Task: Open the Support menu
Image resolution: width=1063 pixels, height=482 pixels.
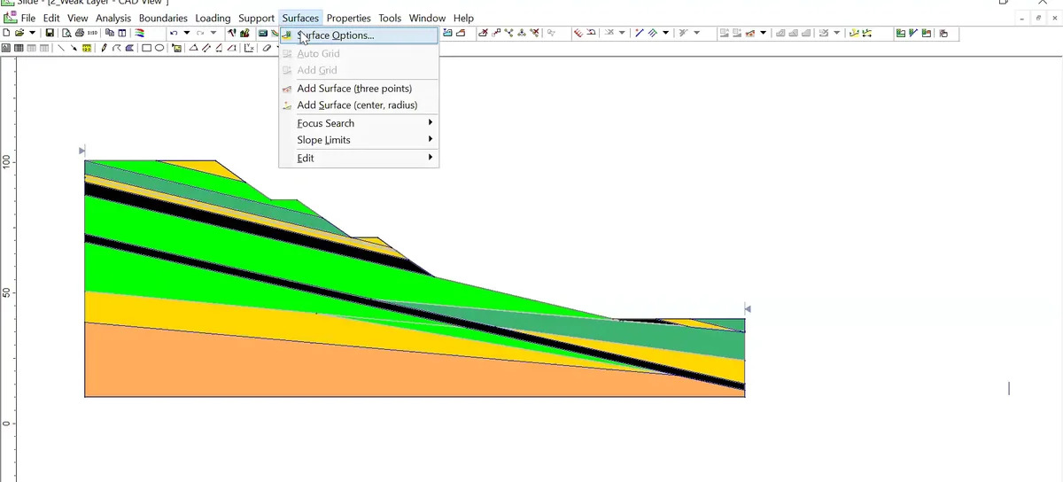Action: (256, 18)
